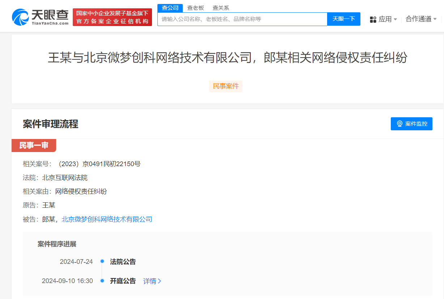Screen dimensions: 444x299
Task: Open the 应用 dropdown
Action: pos(386,19)
